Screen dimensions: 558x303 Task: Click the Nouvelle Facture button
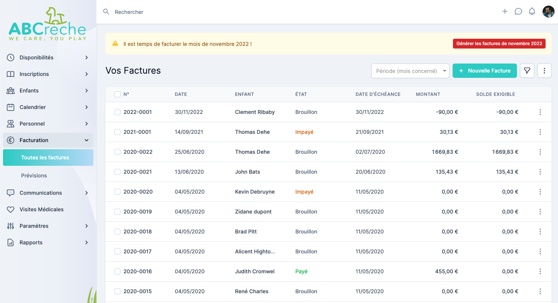(x=485, y=71)
